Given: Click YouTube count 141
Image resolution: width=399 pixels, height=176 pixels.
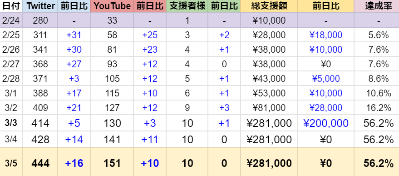Looking at the screenshot, I should click(112, 139).
